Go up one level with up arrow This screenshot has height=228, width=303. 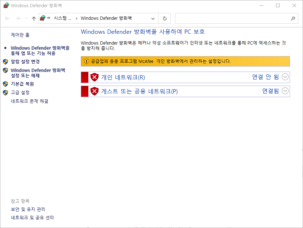tap(34, 18)
